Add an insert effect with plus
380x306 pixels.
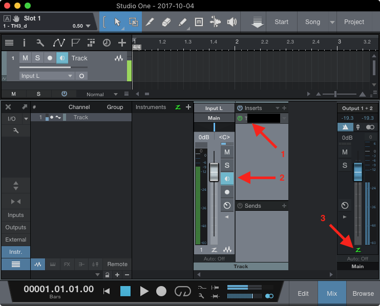pos(284,108)
